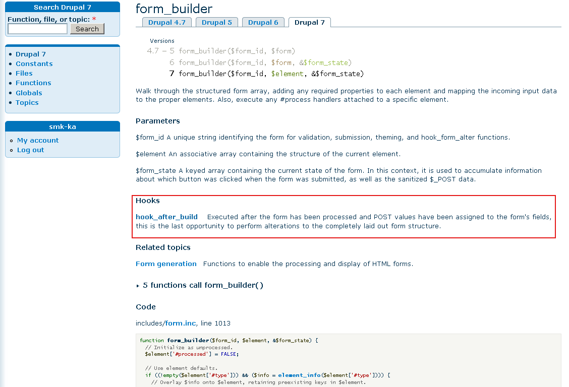This screenshot has width=569, height=387.
Task: Open Topics in the sidebar
Action: [27, 103]
